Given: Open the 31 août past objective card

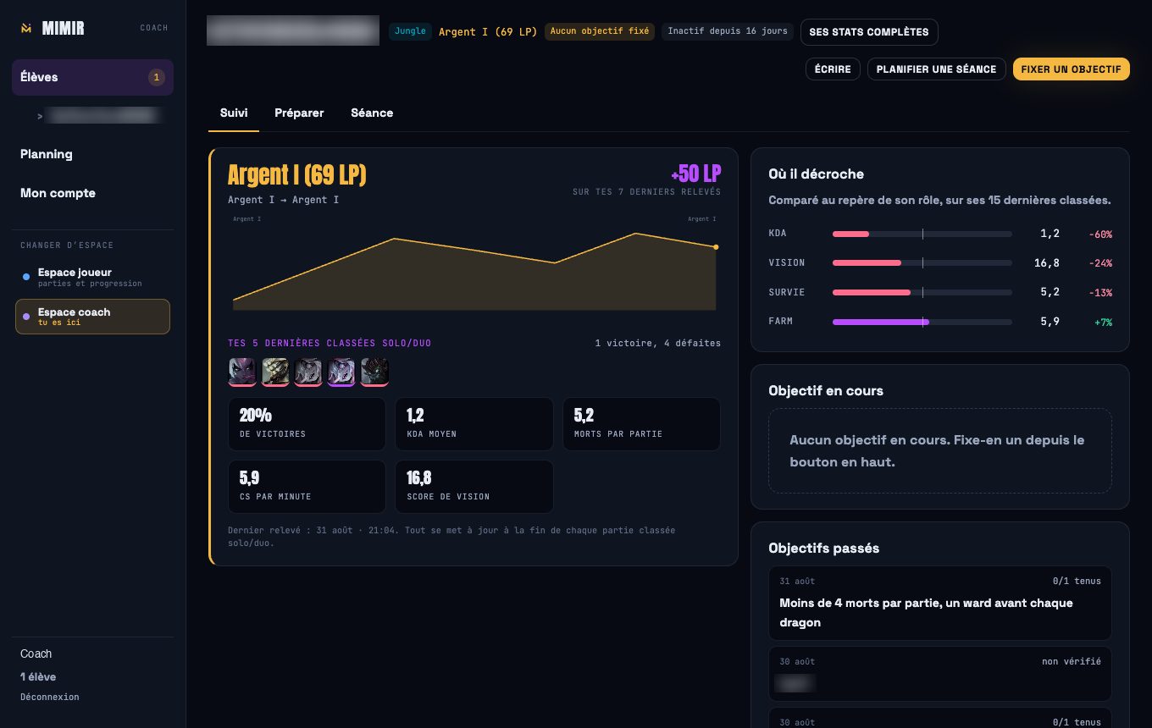Looking at the screenshot, I should [940, 603].
